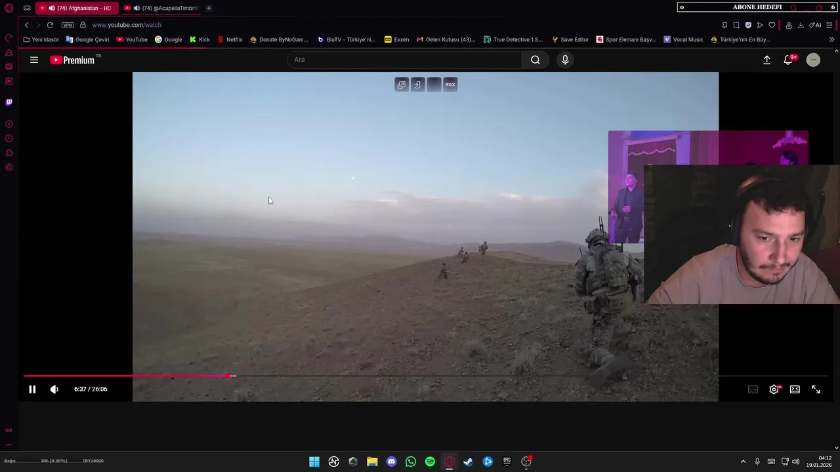The image size is (840, 472).
Task: Click the RGX overlay button on video
Action: [450, 85]
